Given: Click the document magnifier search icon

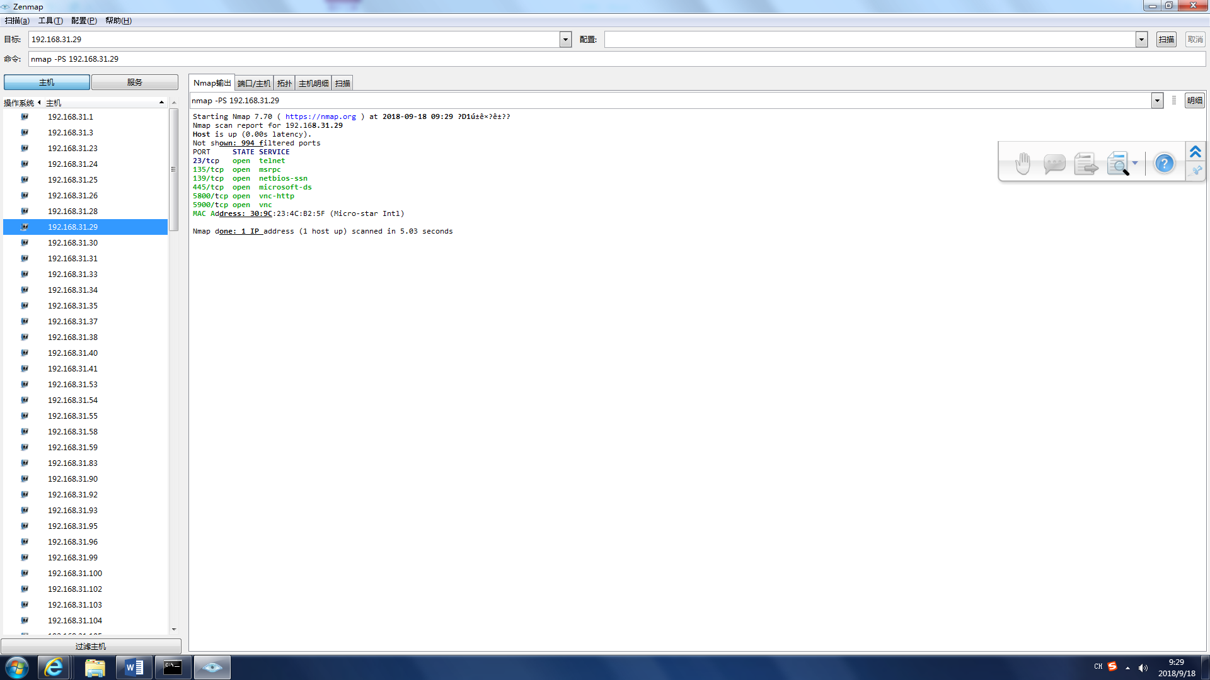Looking at the screenshot, I should (x=1117, y=164).
